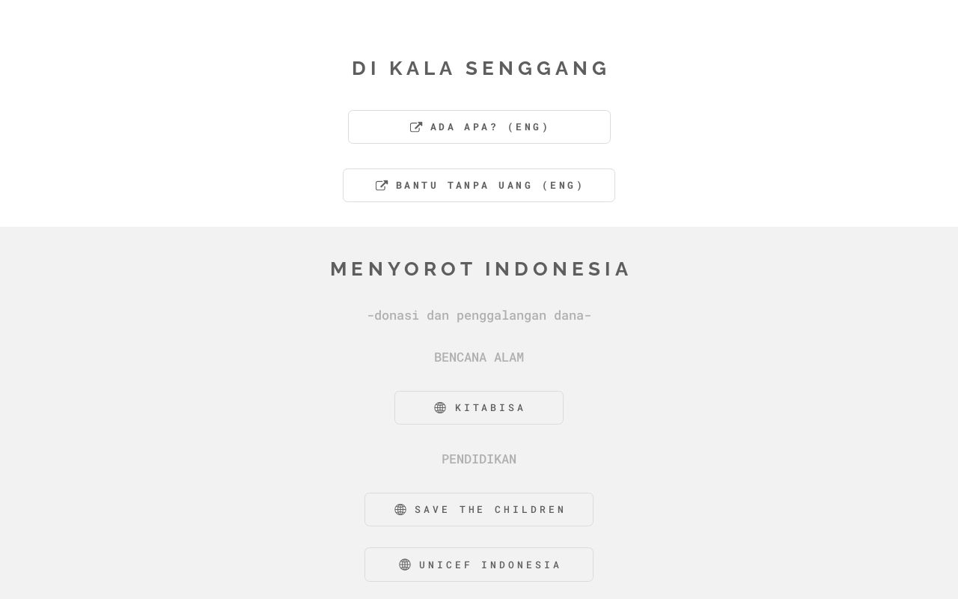This screenshot has width=958, height=599.
Task: Click the globe icon on the KITABISA button
Action: click(x=440, y=407)
